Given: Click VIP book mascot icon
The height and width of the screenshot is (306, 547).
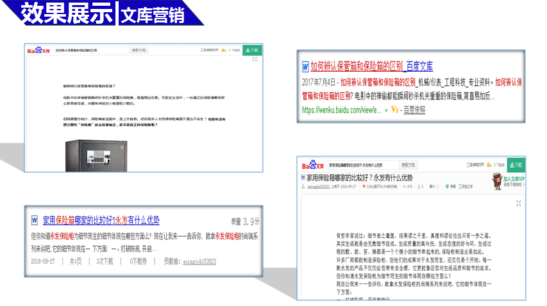Looking at the screenshot, I should coord(497,181).
